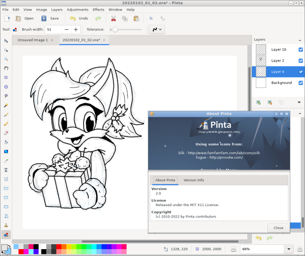Select the Gradient tool
Image resolution: width=305 pixels, height=256 pixels.
pos(6,151)
